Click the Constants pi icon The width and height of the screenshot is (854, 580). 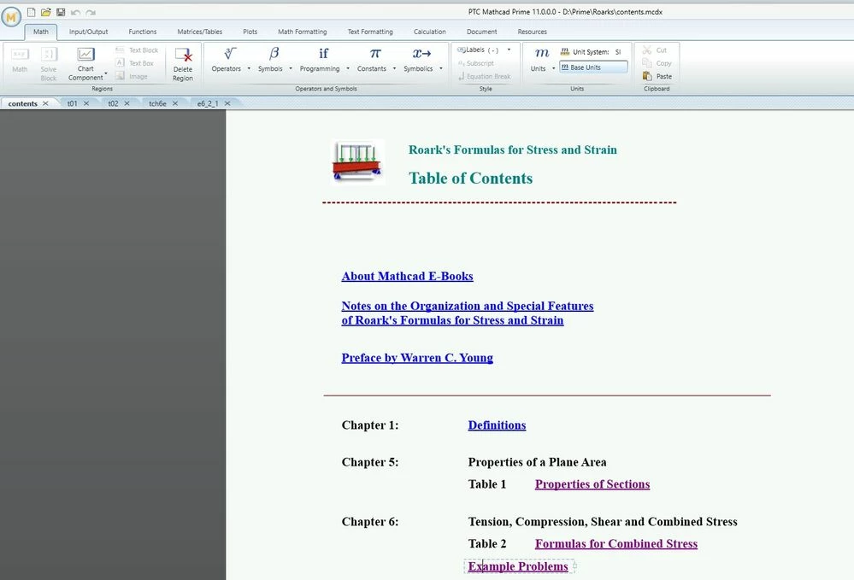[375, 53]
